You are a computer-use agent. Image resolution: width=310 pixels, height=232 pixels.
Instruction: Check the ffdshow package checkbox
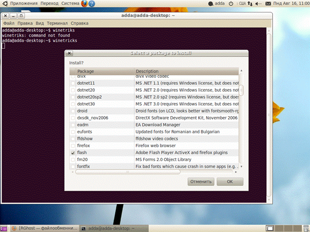[x=73, y=139]
